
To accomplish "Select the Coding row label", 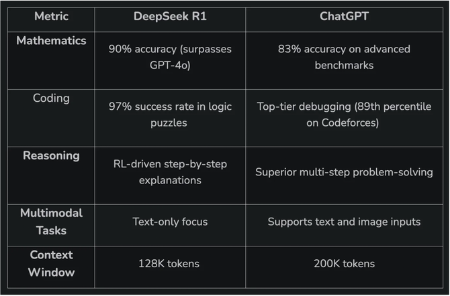I will click(x=51, y=98).
